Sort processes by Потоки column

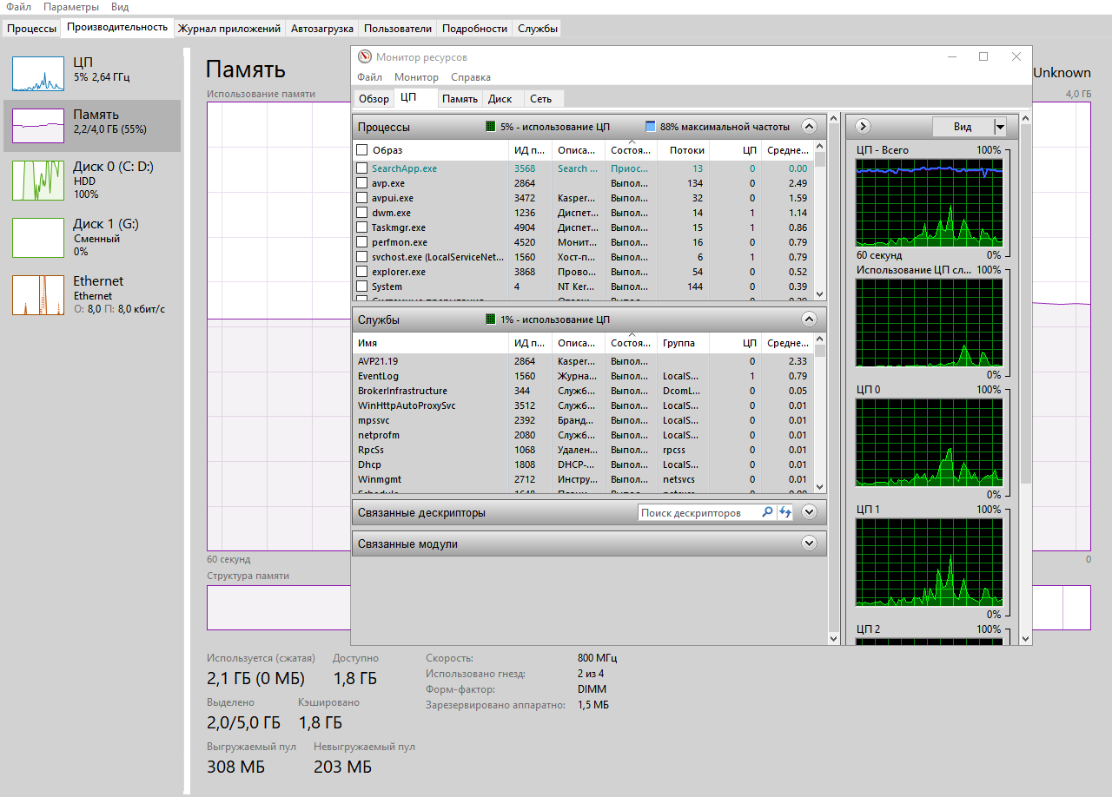[x=683, y=150]
